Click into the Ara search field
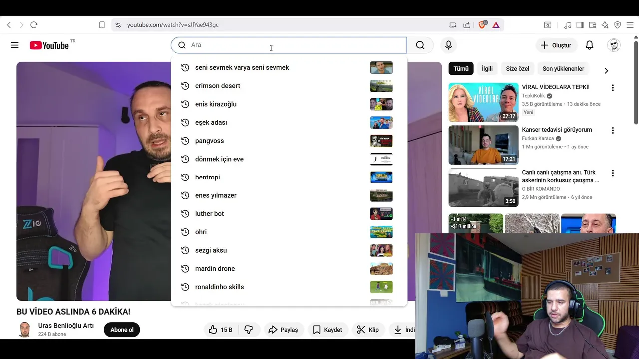639x359 pixels. pos(289,45)
